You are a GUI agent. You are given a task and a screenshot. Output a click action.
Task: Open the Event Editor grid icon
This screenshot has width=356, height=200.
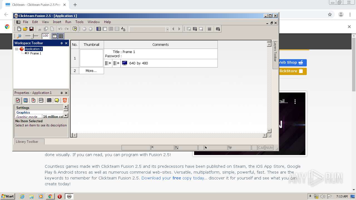click(x=111, y=29)
